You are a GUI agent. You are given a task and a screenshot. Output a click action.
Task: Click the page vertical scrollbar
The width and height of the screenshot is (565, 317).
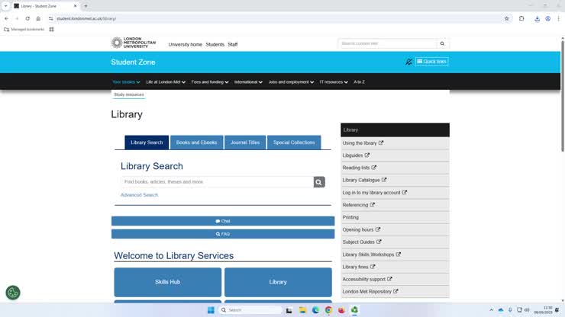click(563, 95)
